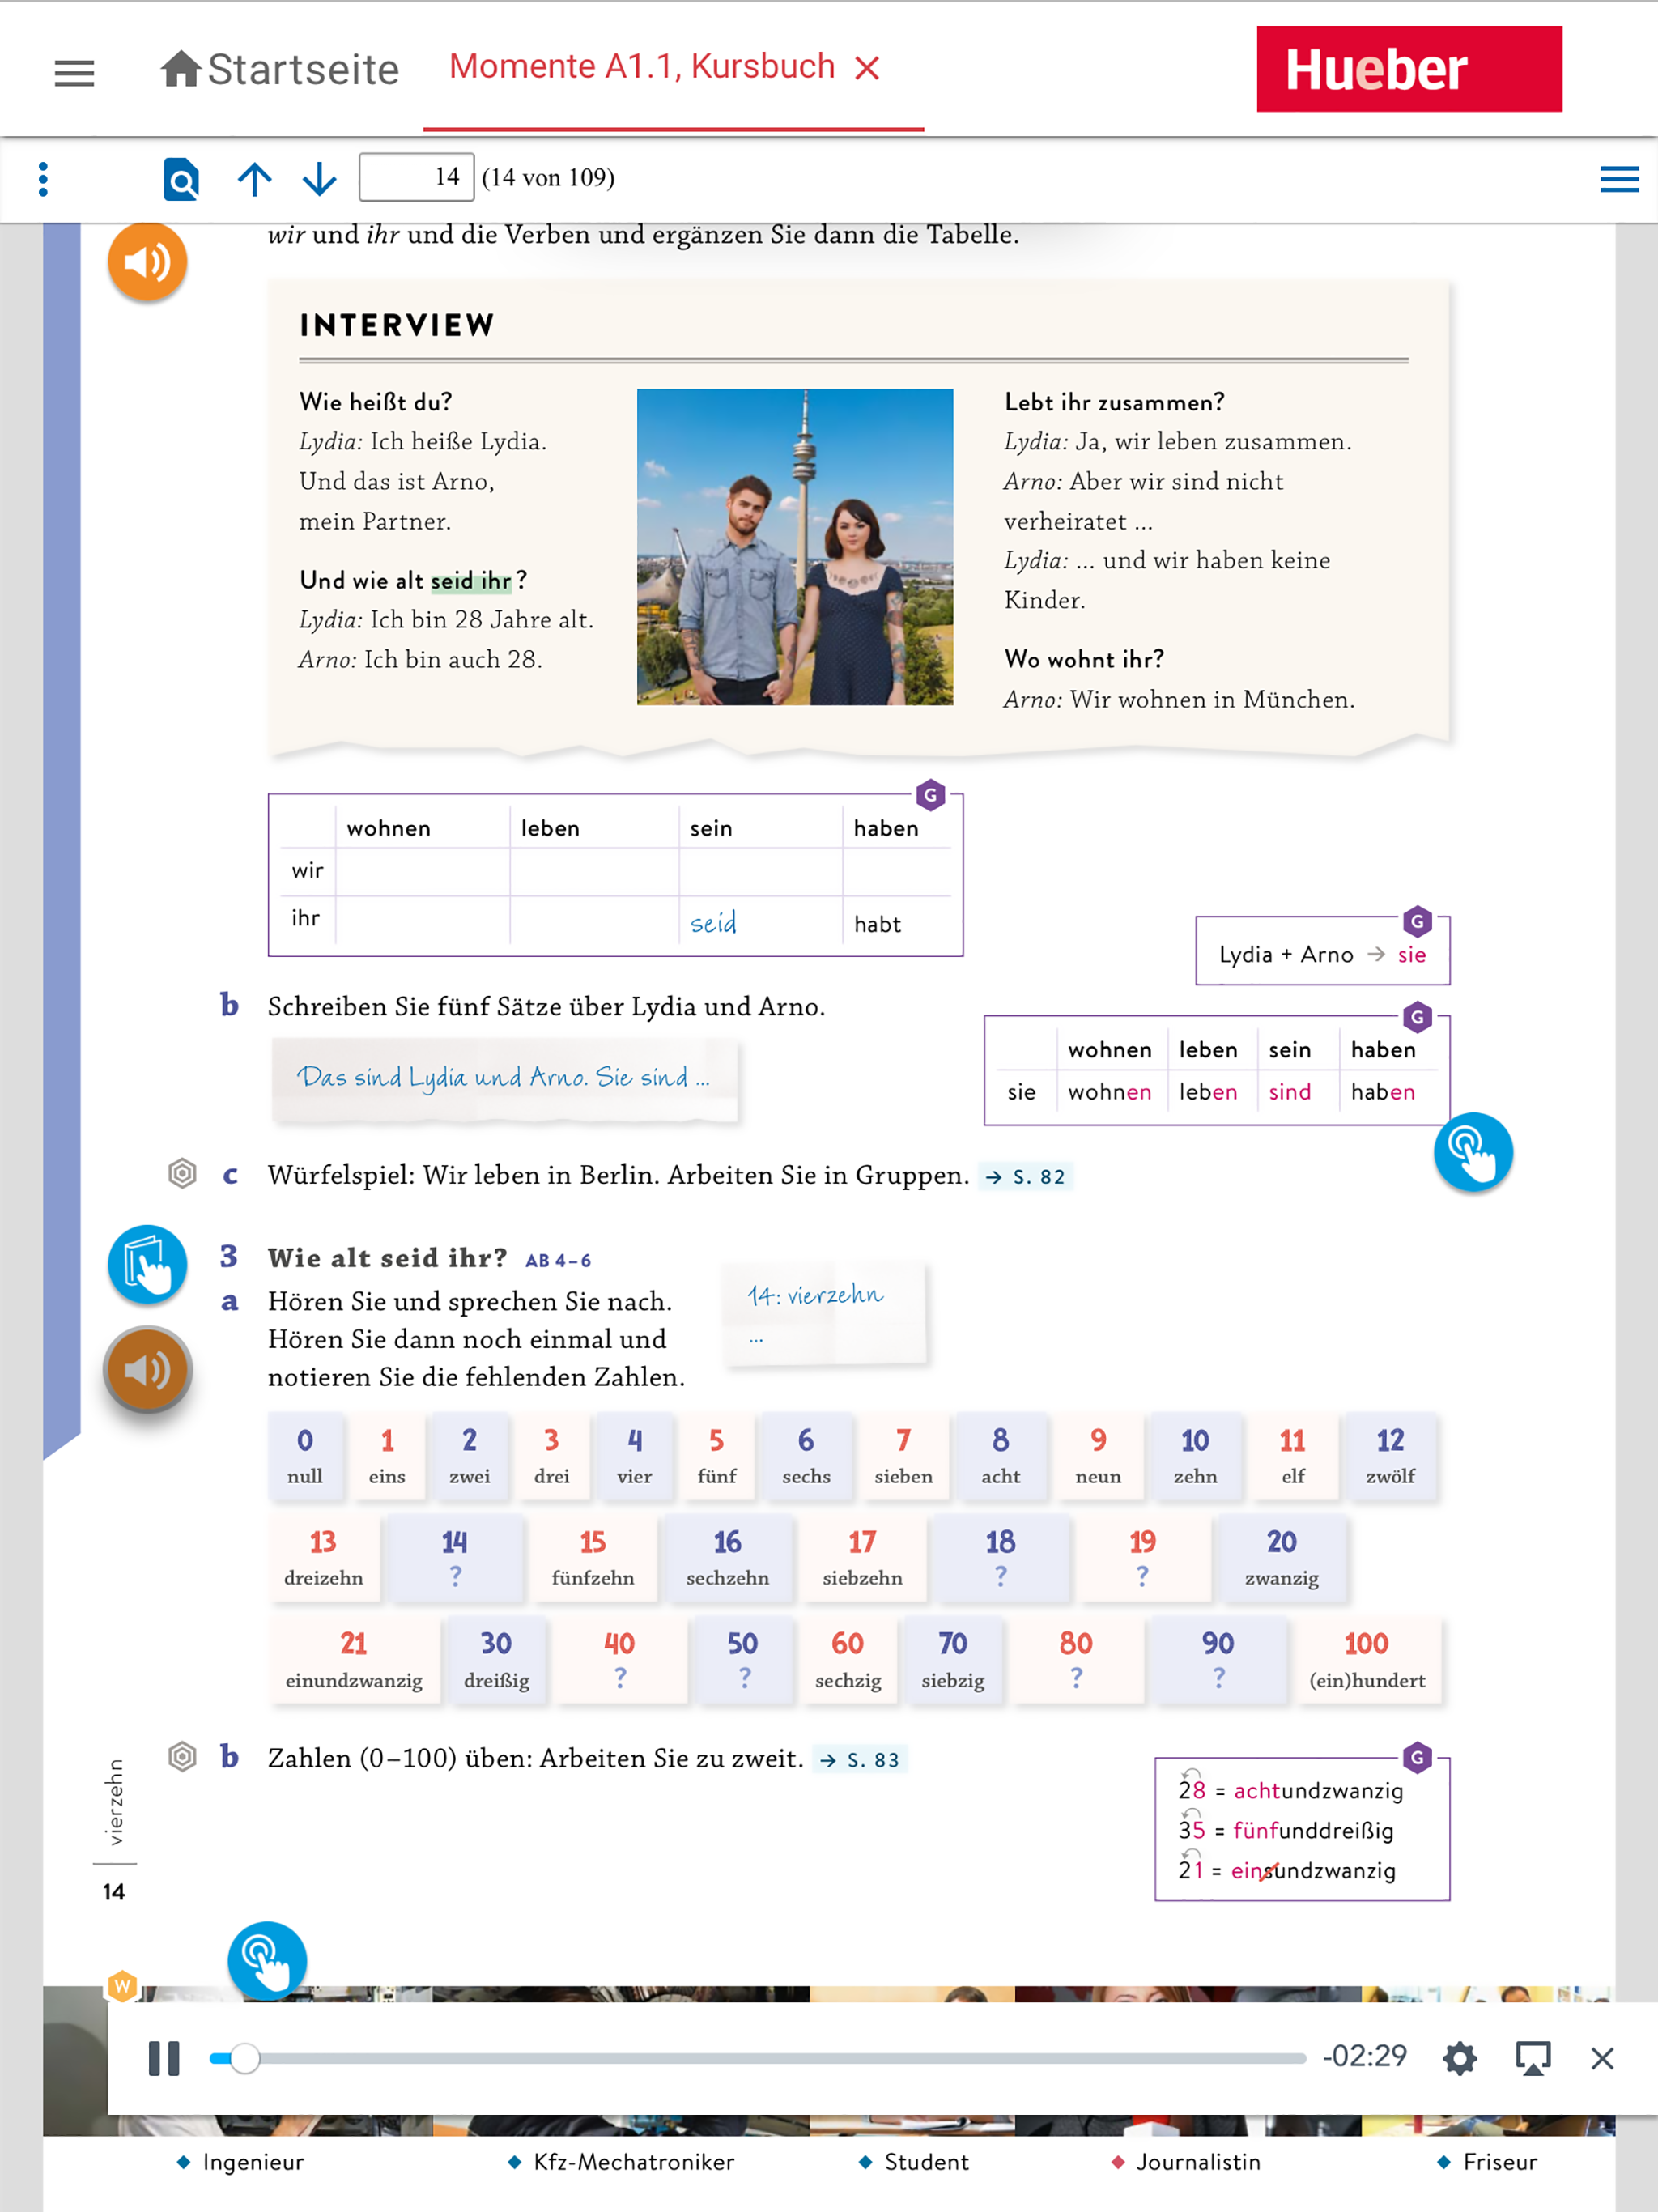Click the 21 einundzwanzig card
The image size is (1658, 2212).
(x=354, y=1659)
